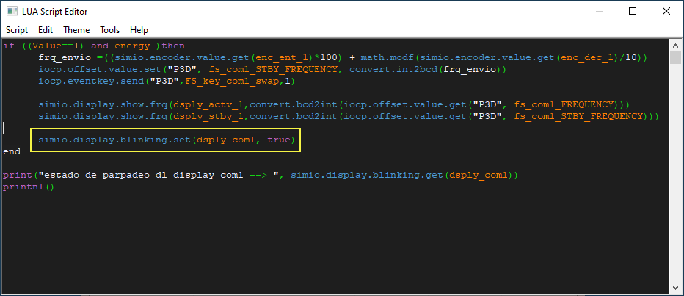Click the scrollbar up arrow
684x296 pixels.
pyautogui.click(x=675, y=46)
